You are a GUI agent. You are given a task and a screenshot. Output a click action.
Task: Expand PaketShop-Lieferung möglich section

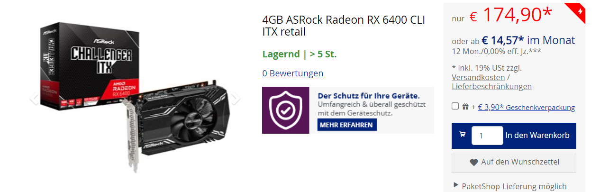[509, 186]
